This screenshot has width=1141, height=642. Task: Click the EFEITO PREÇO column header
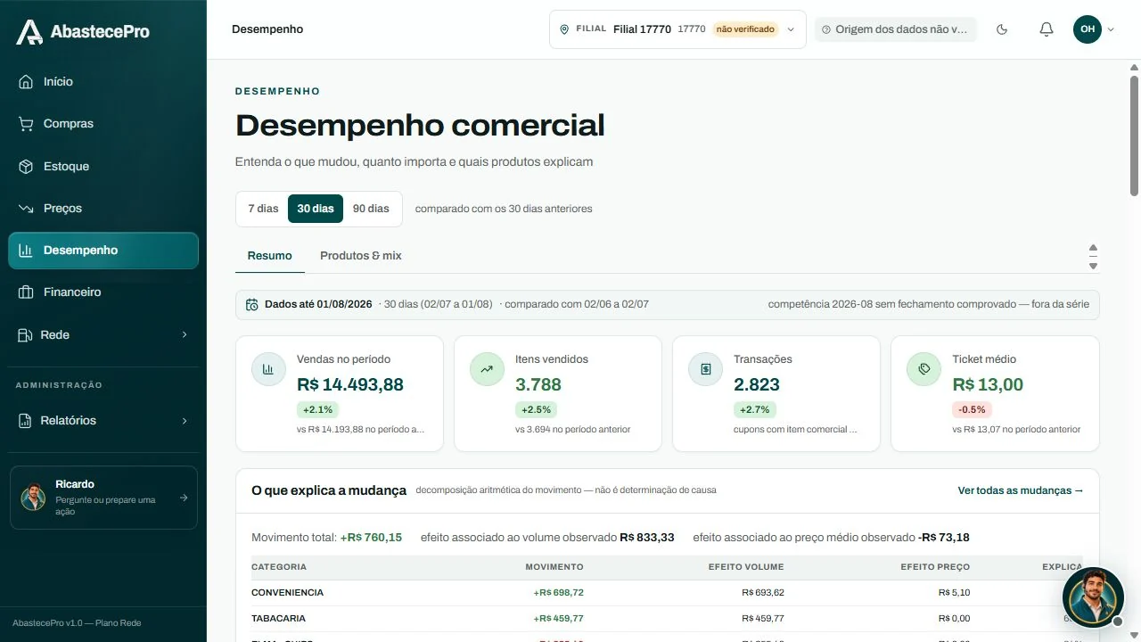pyautogui.click(x=935, y=567)
